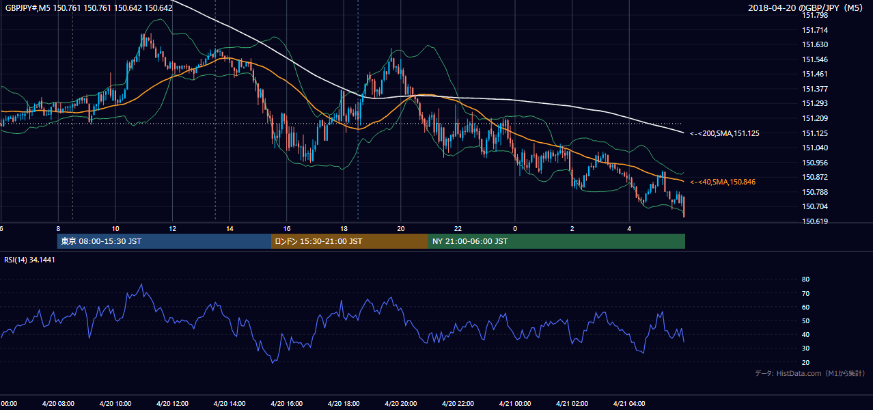Image resolution: width=873 pixels, height=410 pixels.
Task: Click the RSI scale value 70
Action: [x=805, y=293]
